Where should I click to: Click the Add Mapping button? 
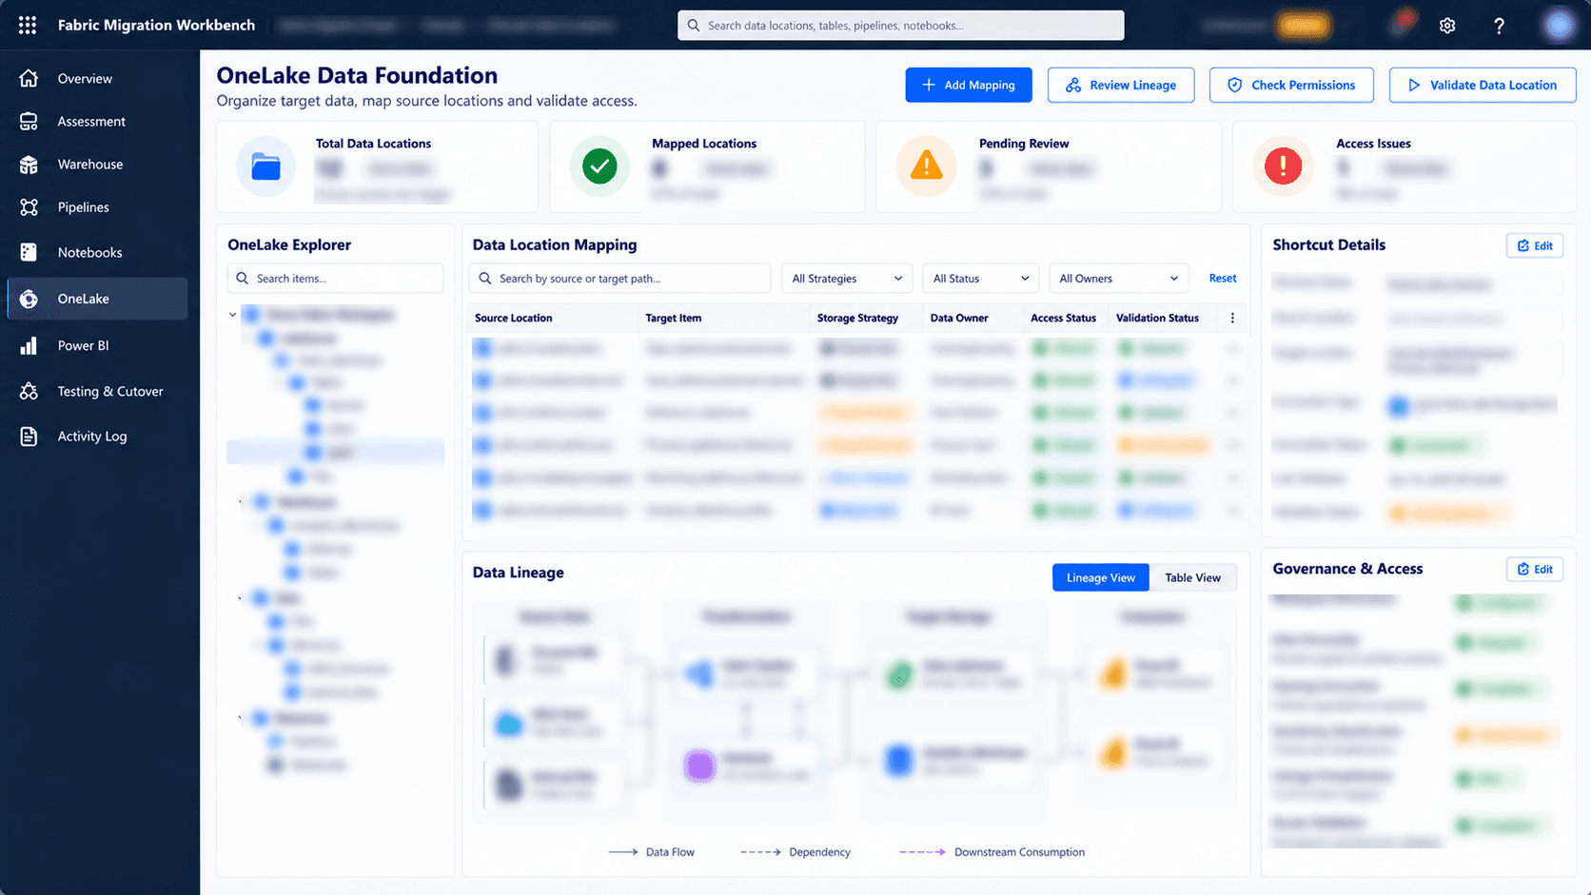click(969, 85)
